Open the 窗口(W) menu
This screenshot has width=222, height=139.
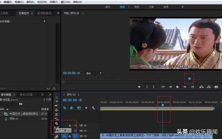click(65, 2)
